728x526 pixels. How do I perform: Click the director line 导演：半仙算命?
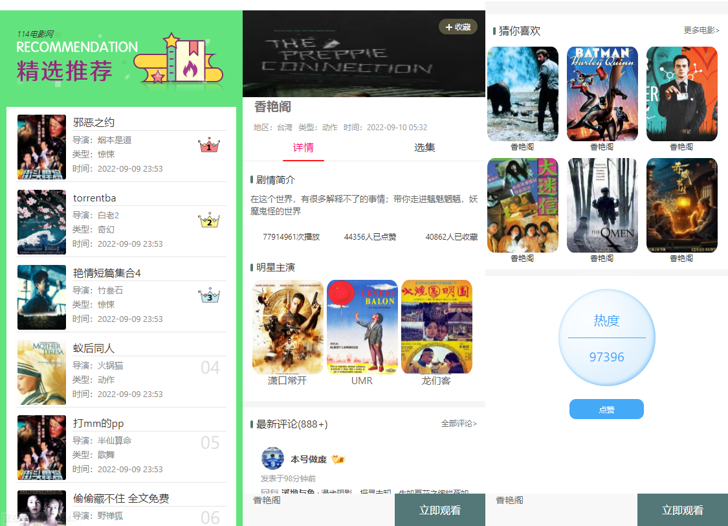pos(102,440)
